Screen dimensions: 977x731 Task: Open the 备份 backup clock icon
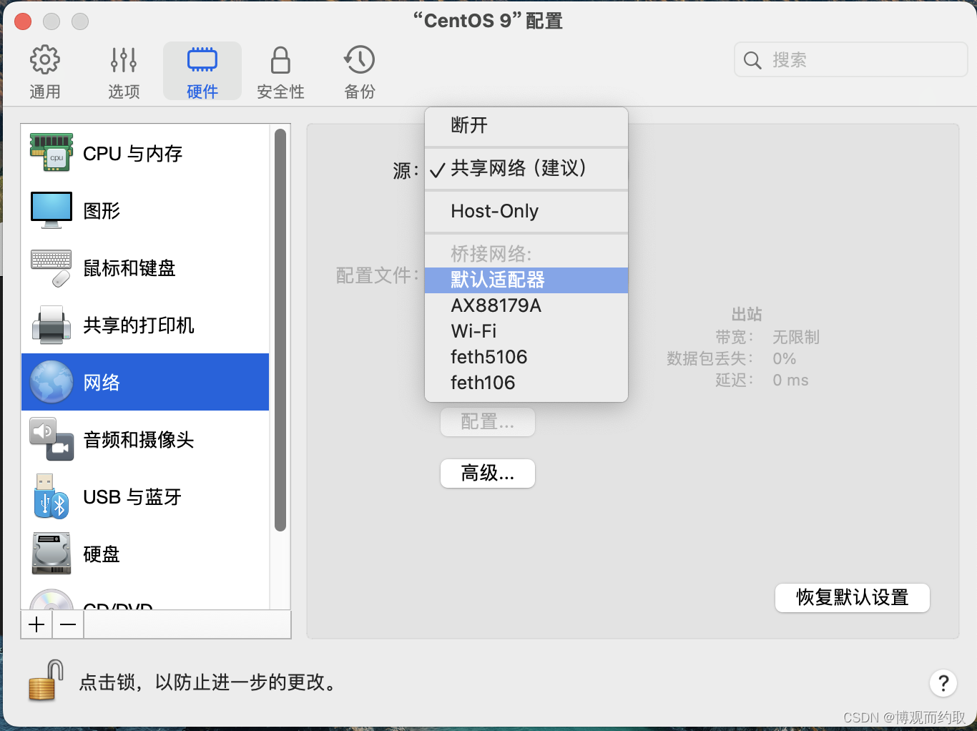tap(359, 60)
